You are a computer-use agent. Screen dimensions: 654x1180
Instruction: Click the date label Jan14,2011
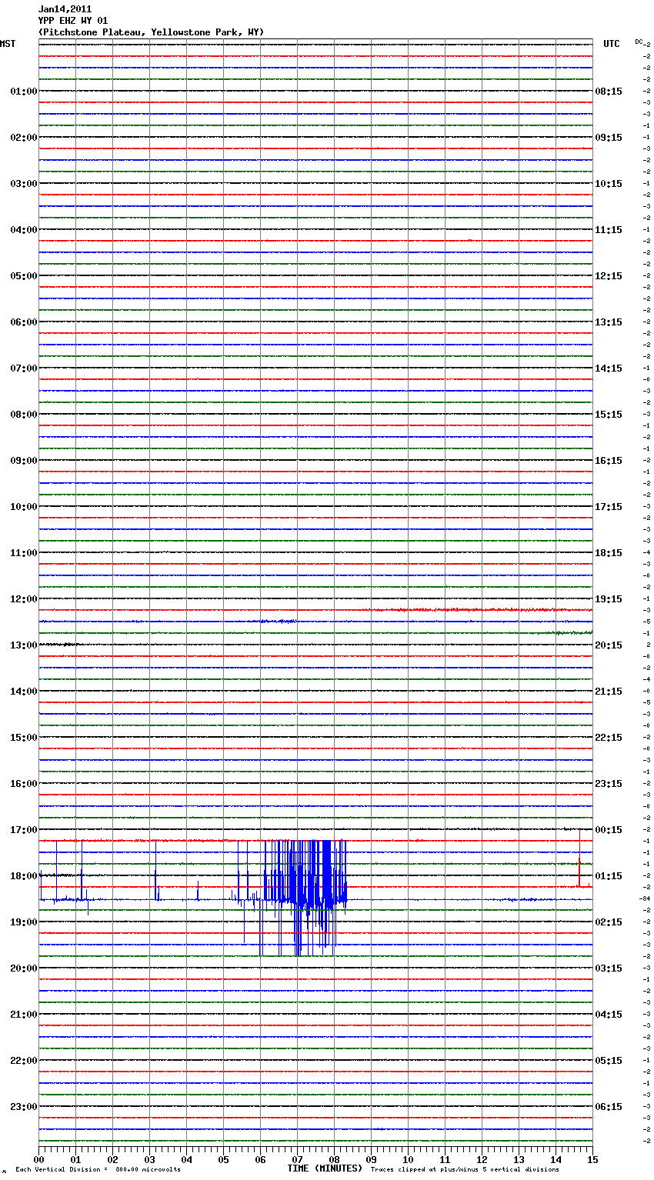[x=65, y=9]
